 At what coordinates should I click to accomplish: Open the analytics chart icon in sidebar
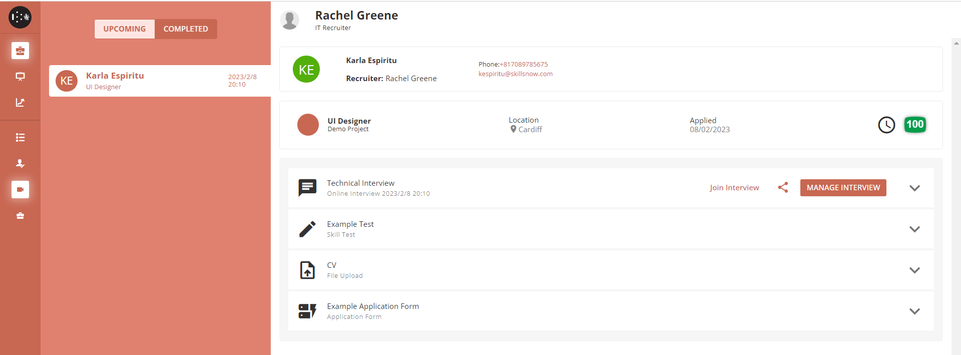coord(20,103)
